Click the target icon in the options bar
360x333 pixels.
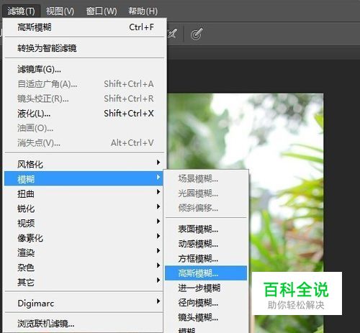[197, 34]
